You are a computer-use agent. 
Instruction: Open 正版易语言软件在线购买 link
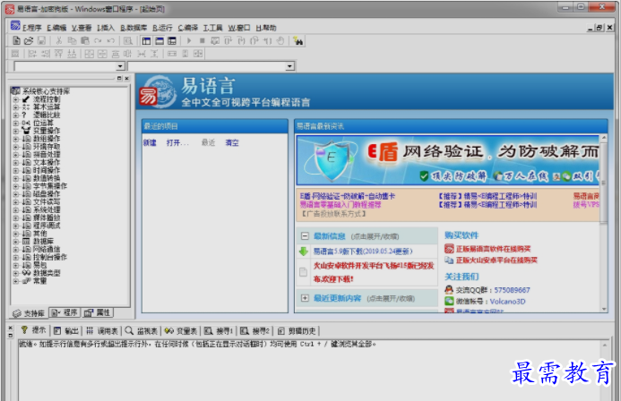coord(493,249)
